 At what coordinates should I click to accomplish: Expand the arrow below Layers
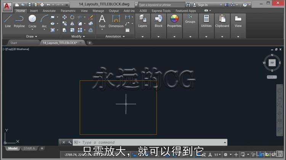(143, 37)
